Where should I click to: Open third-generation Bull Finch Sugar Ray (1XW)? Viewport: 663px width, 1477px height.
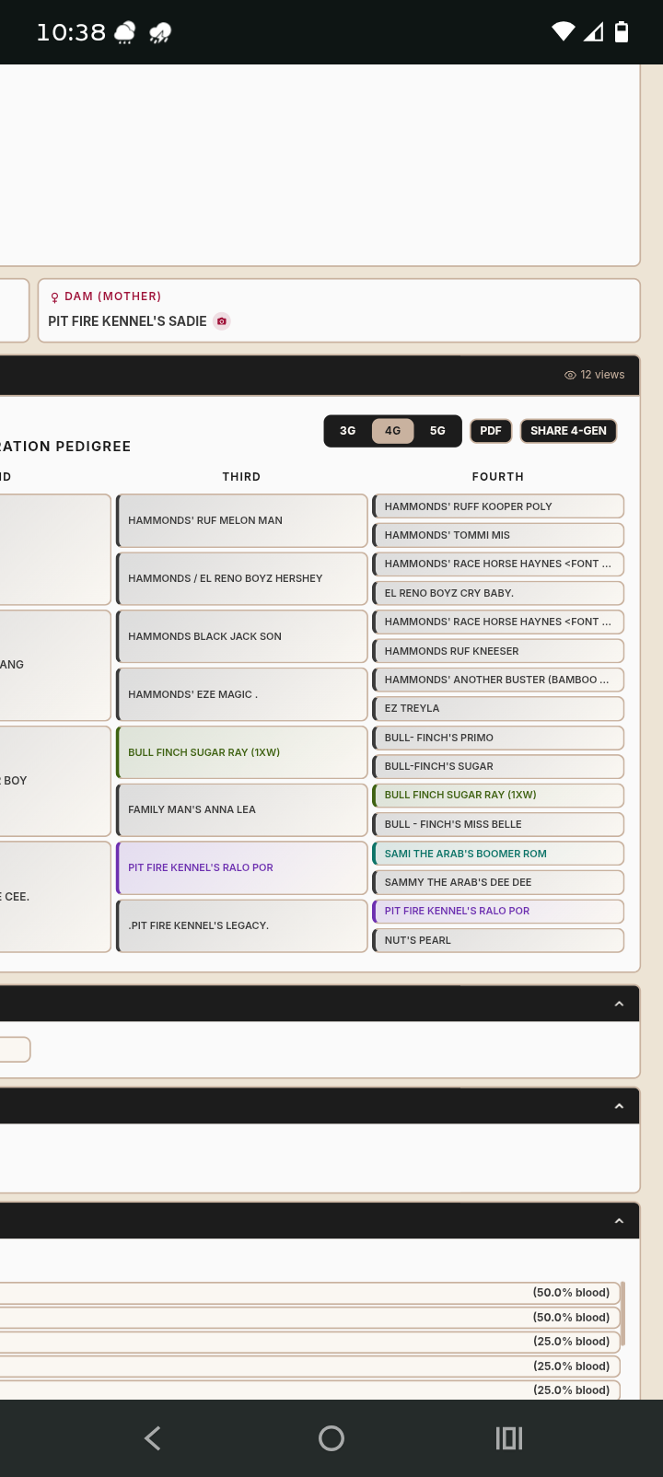242,753
